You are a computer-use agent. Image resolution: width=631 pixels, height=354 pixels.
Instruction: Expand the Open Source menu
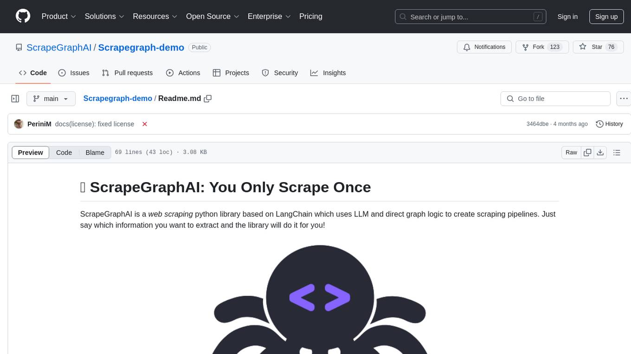[x=212, y=16]
